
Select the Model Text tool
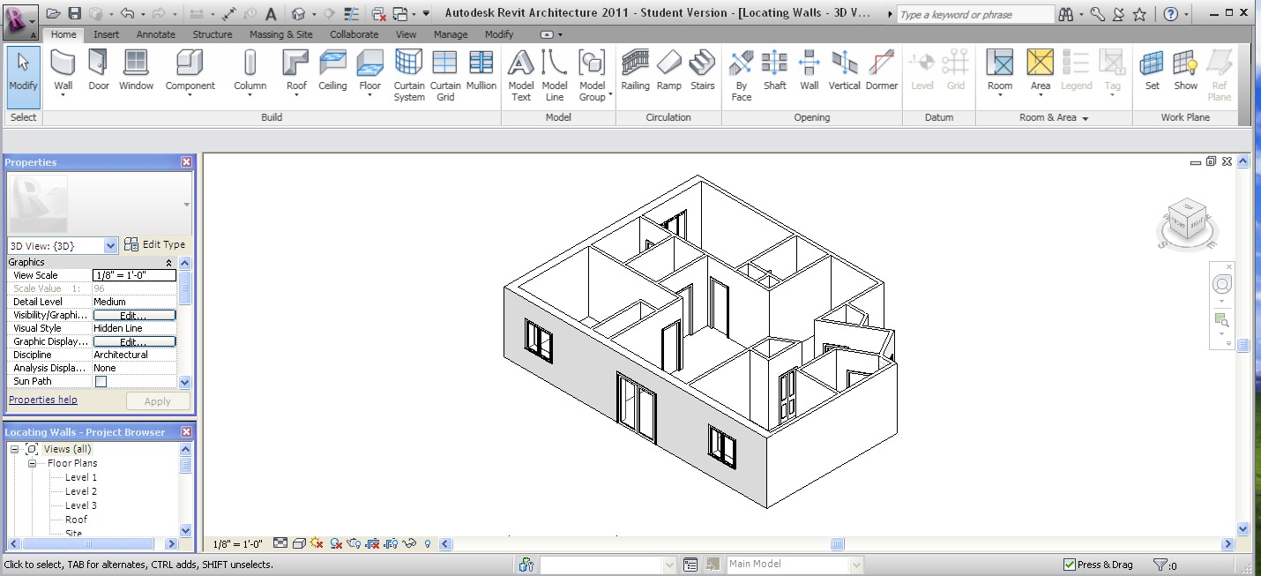[520, 71]
